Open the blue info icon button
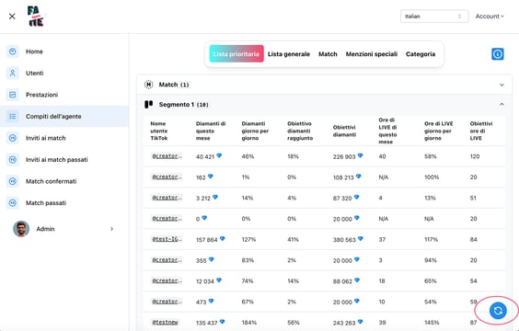The height and width of the screenshot is (331, 519). tap(498, 54)
